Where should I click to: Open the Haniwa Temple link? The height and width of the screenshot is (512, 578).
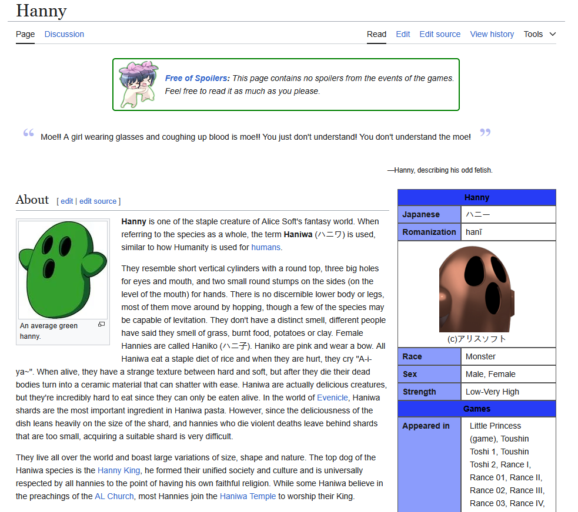248,496
